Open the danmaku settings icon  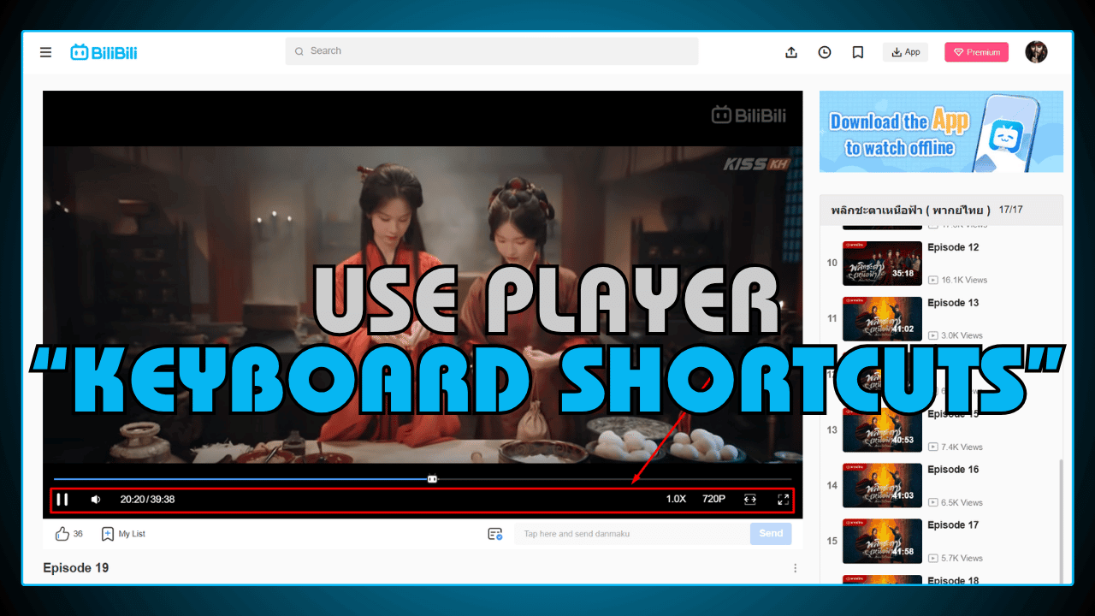pyautogui.click(x=495, y=534)
